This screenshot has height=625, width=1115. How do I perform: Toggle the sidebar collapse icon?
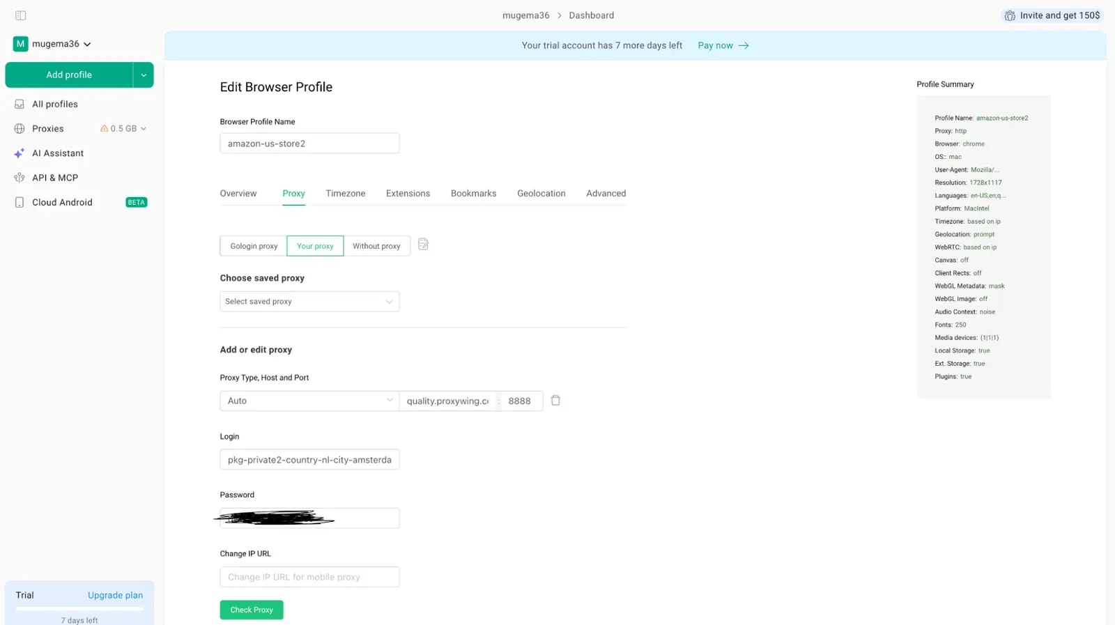tap(20, 15)
